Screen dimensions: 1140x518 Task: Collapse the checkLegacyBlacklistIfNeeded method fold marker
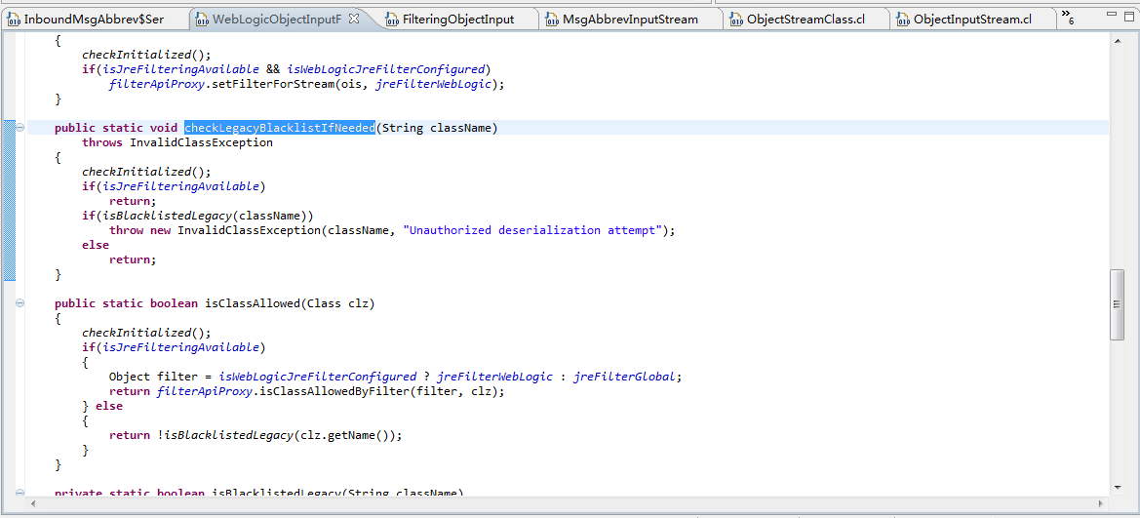[20, 128]
